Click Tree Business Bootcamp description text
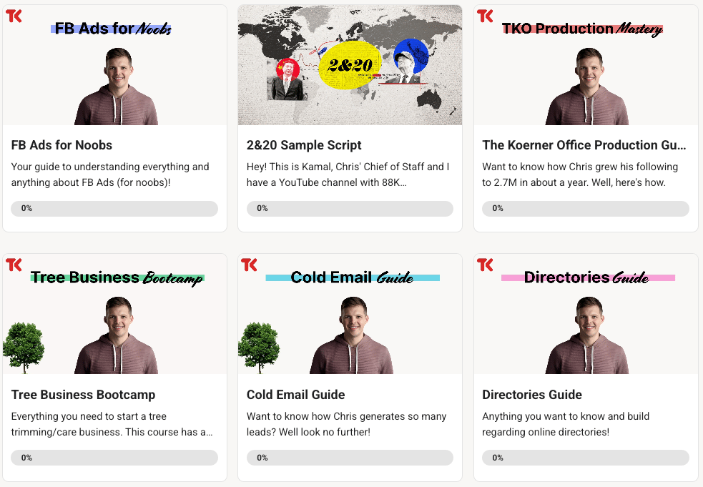 (x=112, y=424)
